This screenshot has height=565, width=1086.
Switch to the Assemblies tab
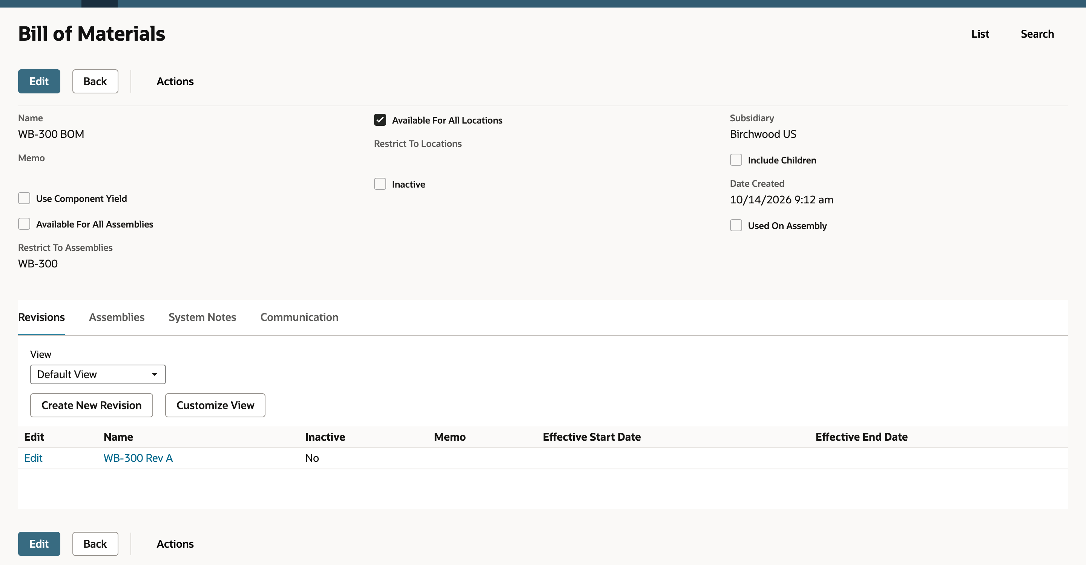117,317
